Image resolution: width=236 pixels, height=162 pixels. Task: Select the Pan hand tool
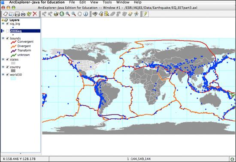click(80, 14)
